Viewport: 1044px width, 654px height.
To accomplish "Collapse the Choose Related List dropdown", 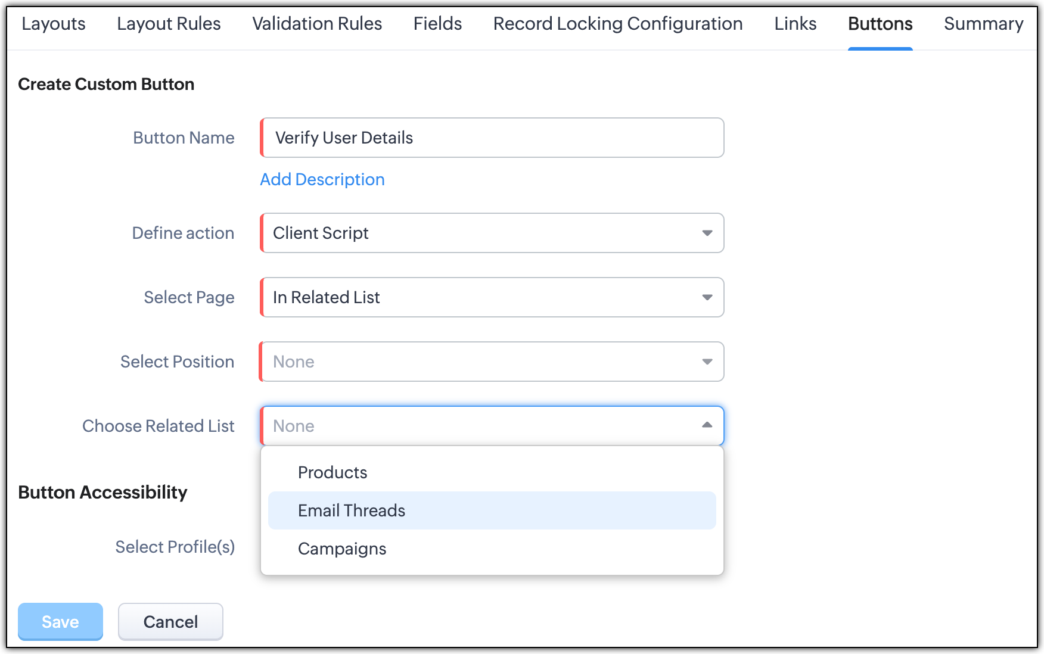I will [707, 425].
